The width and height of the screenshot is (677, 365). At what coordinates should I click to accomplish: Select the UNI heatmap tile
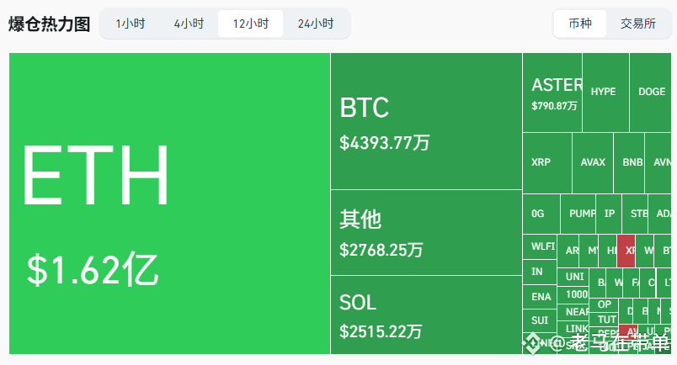point(573,277)
